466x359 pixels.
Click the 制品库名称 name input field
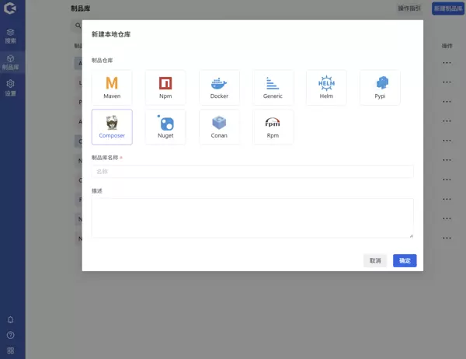(x=252, y=171)
